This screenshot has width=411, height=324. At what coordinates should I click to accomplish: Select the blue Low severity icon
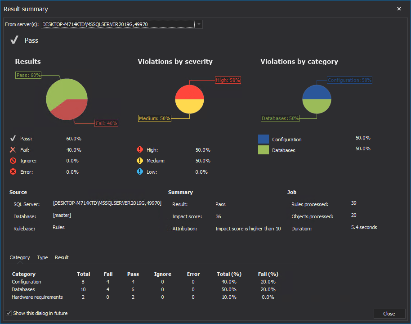[x=140, y=171]
